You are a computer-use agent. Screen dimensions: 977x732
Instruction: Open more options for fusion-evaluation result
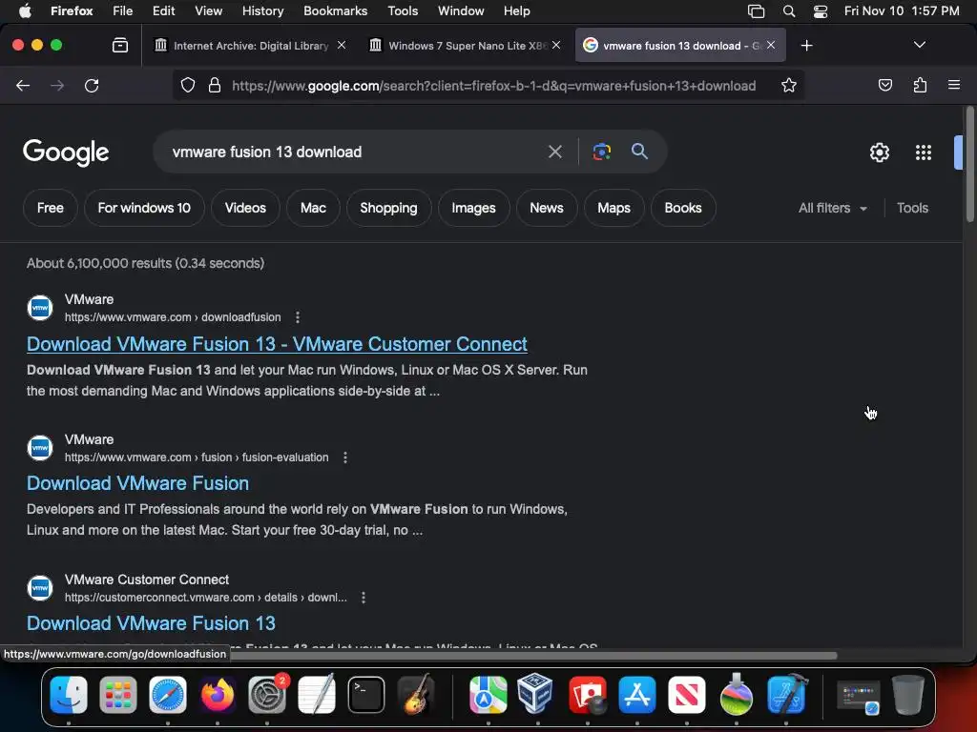(345, 457)
